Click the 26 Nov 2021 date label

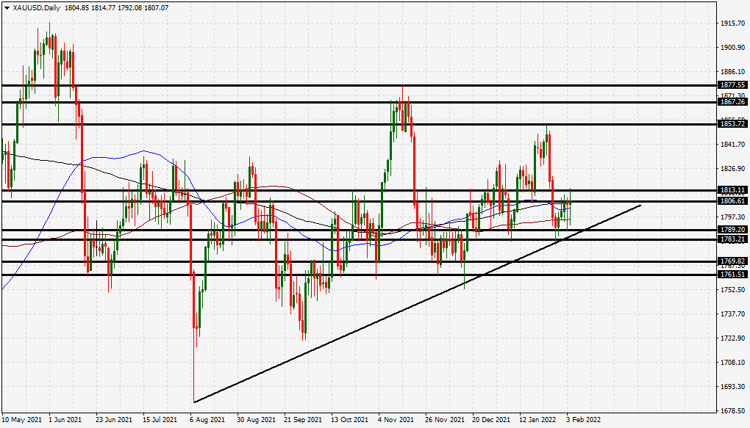point(444,420)
